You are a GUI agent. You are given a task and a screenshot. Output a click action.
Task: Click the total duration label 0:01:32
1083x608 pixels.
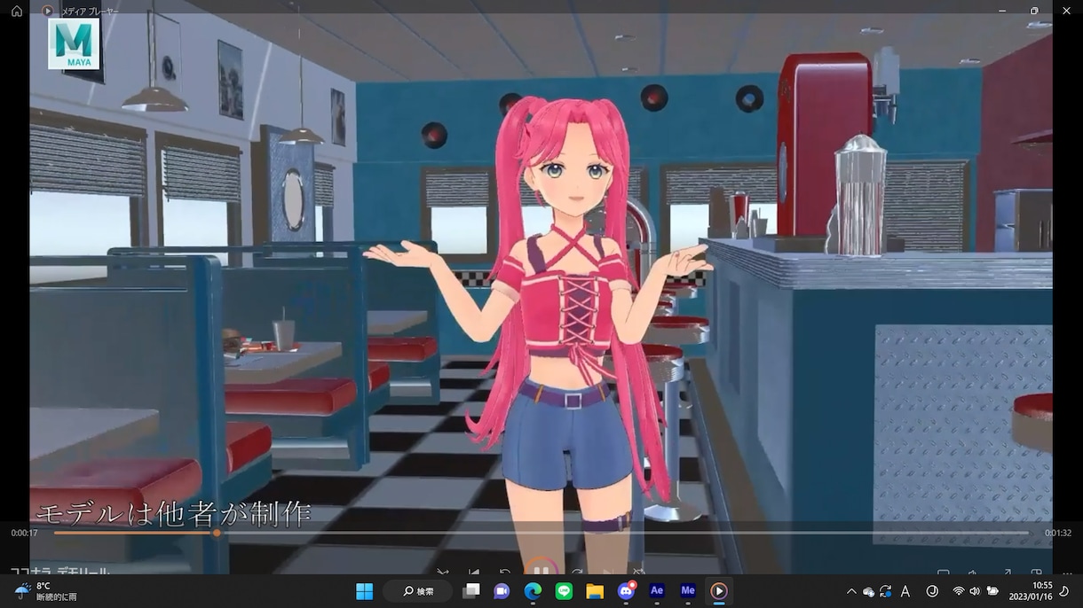(1058, 533)
